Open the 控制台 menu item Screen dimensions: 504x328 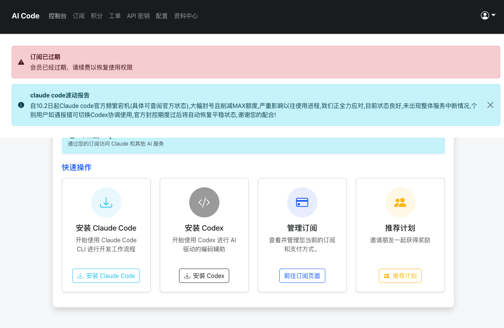click(57, 16)
